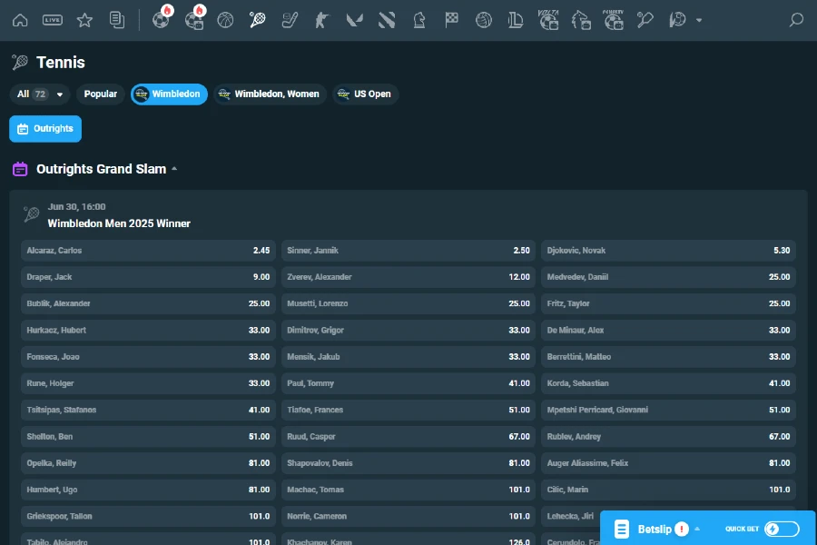This screenshot has height=545, width=817.
Task: Expand the Betslip panel arrow
Action: click(x=697, y=529)
